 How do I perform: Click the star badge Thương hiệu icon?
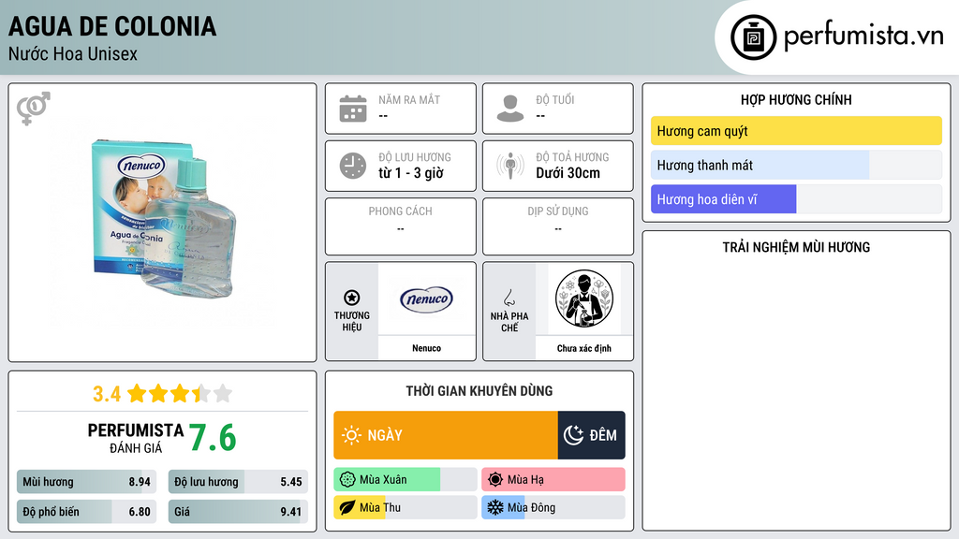(x=352, y=298)
